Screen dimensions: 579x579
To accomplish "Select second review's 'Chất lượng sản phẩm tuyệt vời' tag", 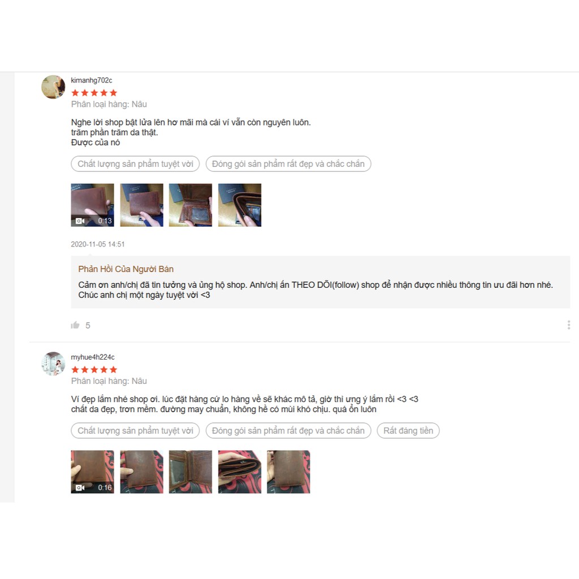I will click(135, 430).
